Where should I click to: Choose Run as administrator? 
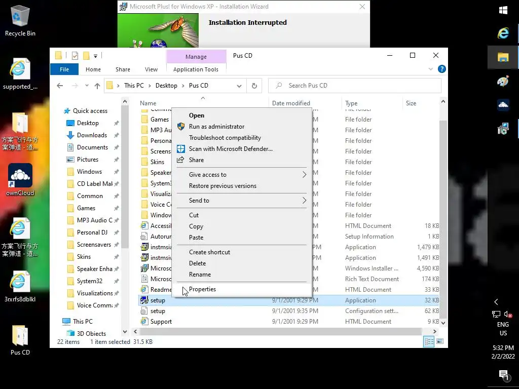[x=242, y=126]
